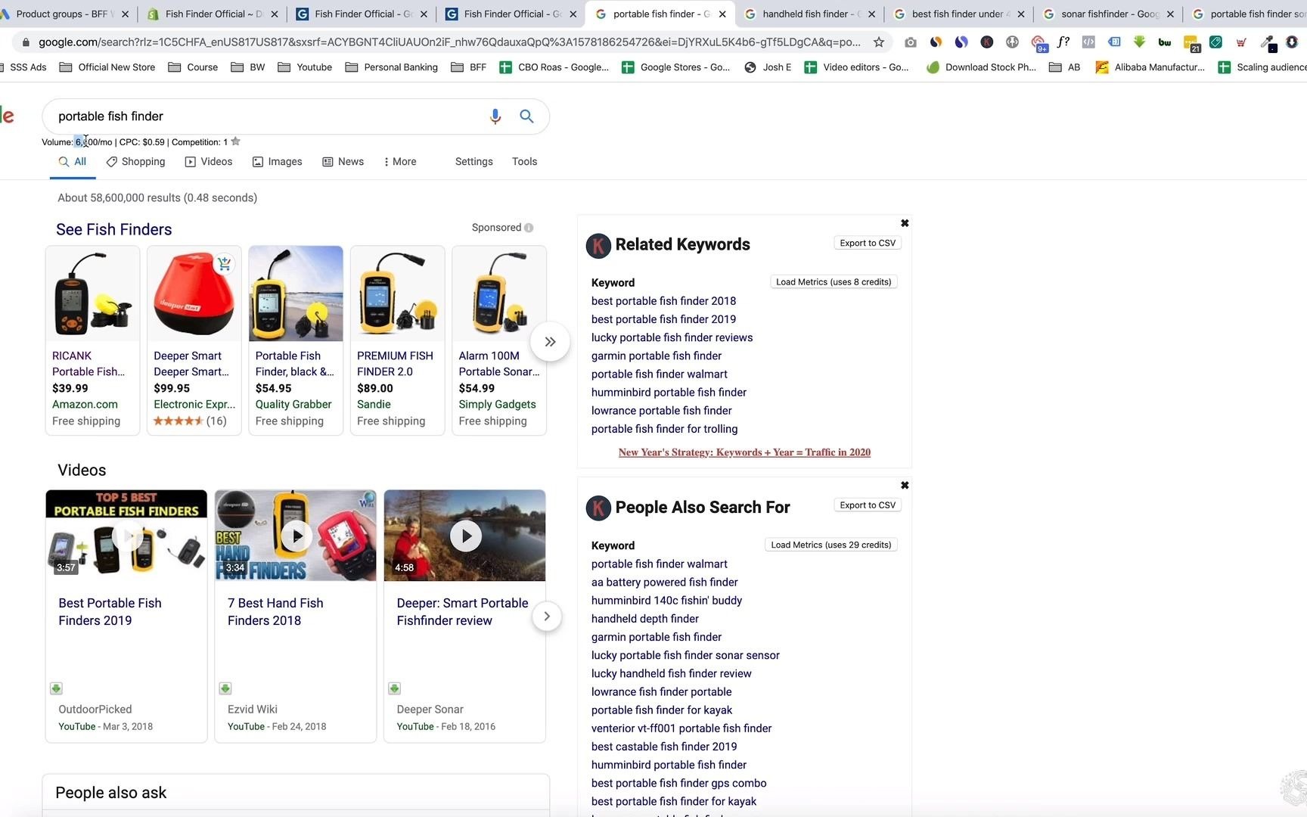
Task: Show next videos in carousel
Action: (x=547, y=617)
